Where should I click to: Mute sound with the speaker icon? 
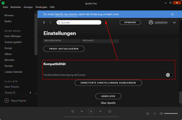point(161,114)
